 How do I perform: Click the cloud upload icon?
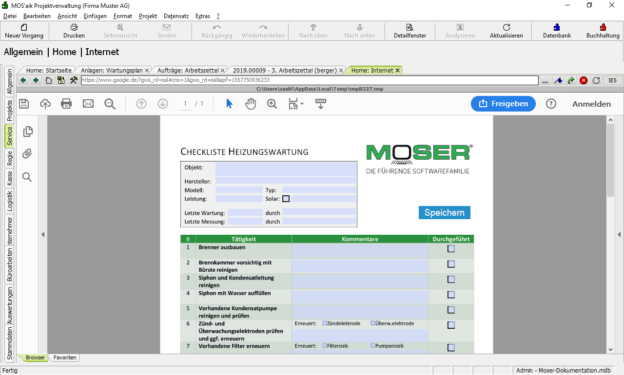click(45, 104)
